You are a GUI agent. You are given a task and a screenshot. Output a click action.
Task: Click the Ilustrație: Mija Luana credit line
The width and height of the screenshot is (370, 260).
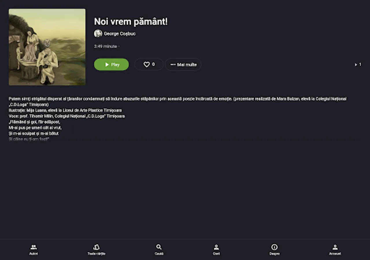(65, 110)
